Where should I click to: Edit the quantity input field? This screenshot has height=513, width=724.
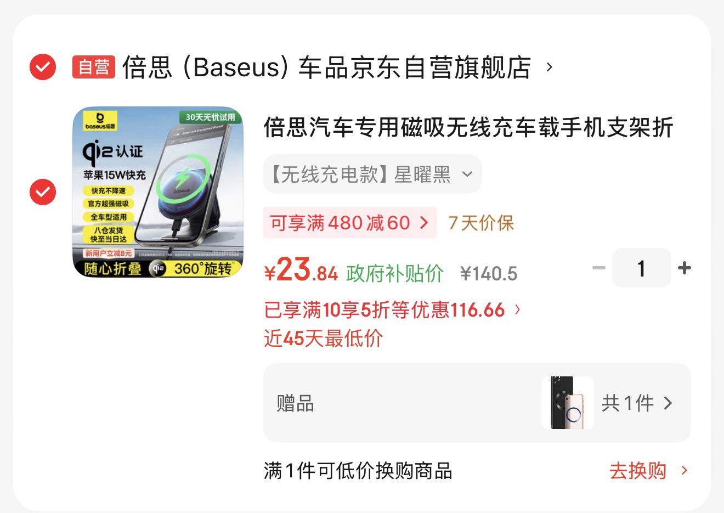641,268
